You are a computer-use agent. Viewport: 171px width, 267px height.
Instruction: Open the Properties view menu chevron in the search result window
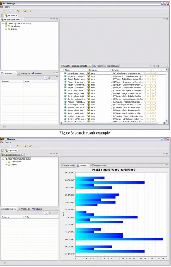57,77
